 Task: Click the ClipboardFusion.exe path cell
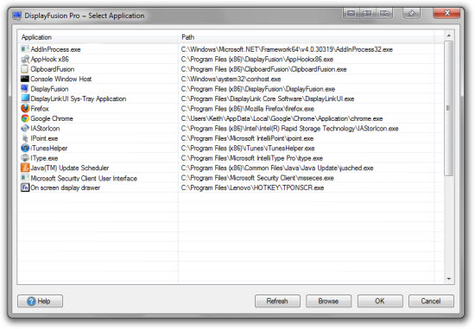pyautogui.click(x=264, y=69)
